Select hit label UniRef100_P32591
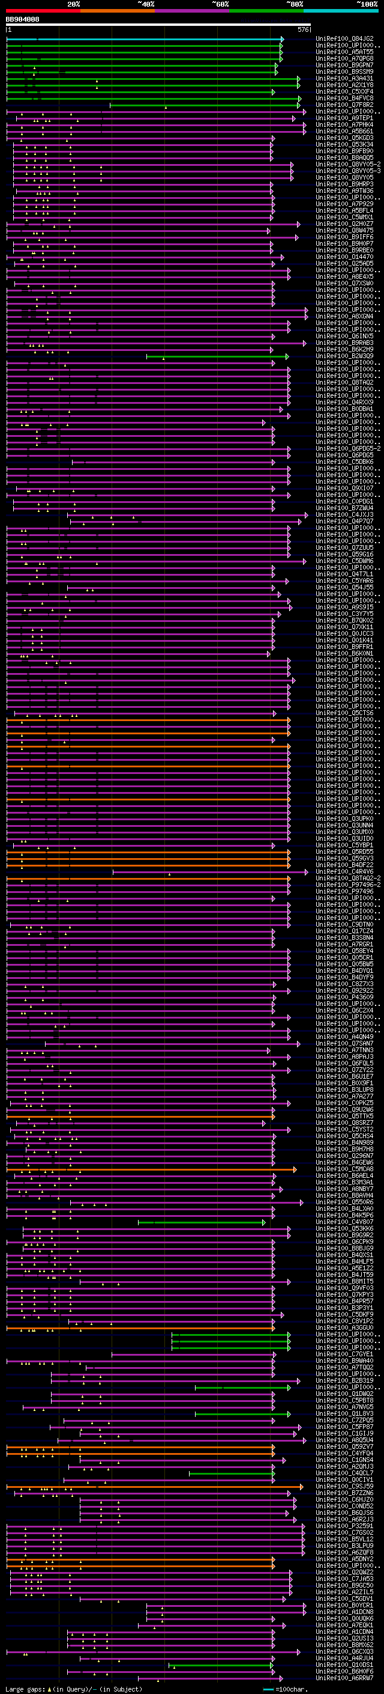The height and width of the screenshot is (1694, 384). (x=344, y=1526)
